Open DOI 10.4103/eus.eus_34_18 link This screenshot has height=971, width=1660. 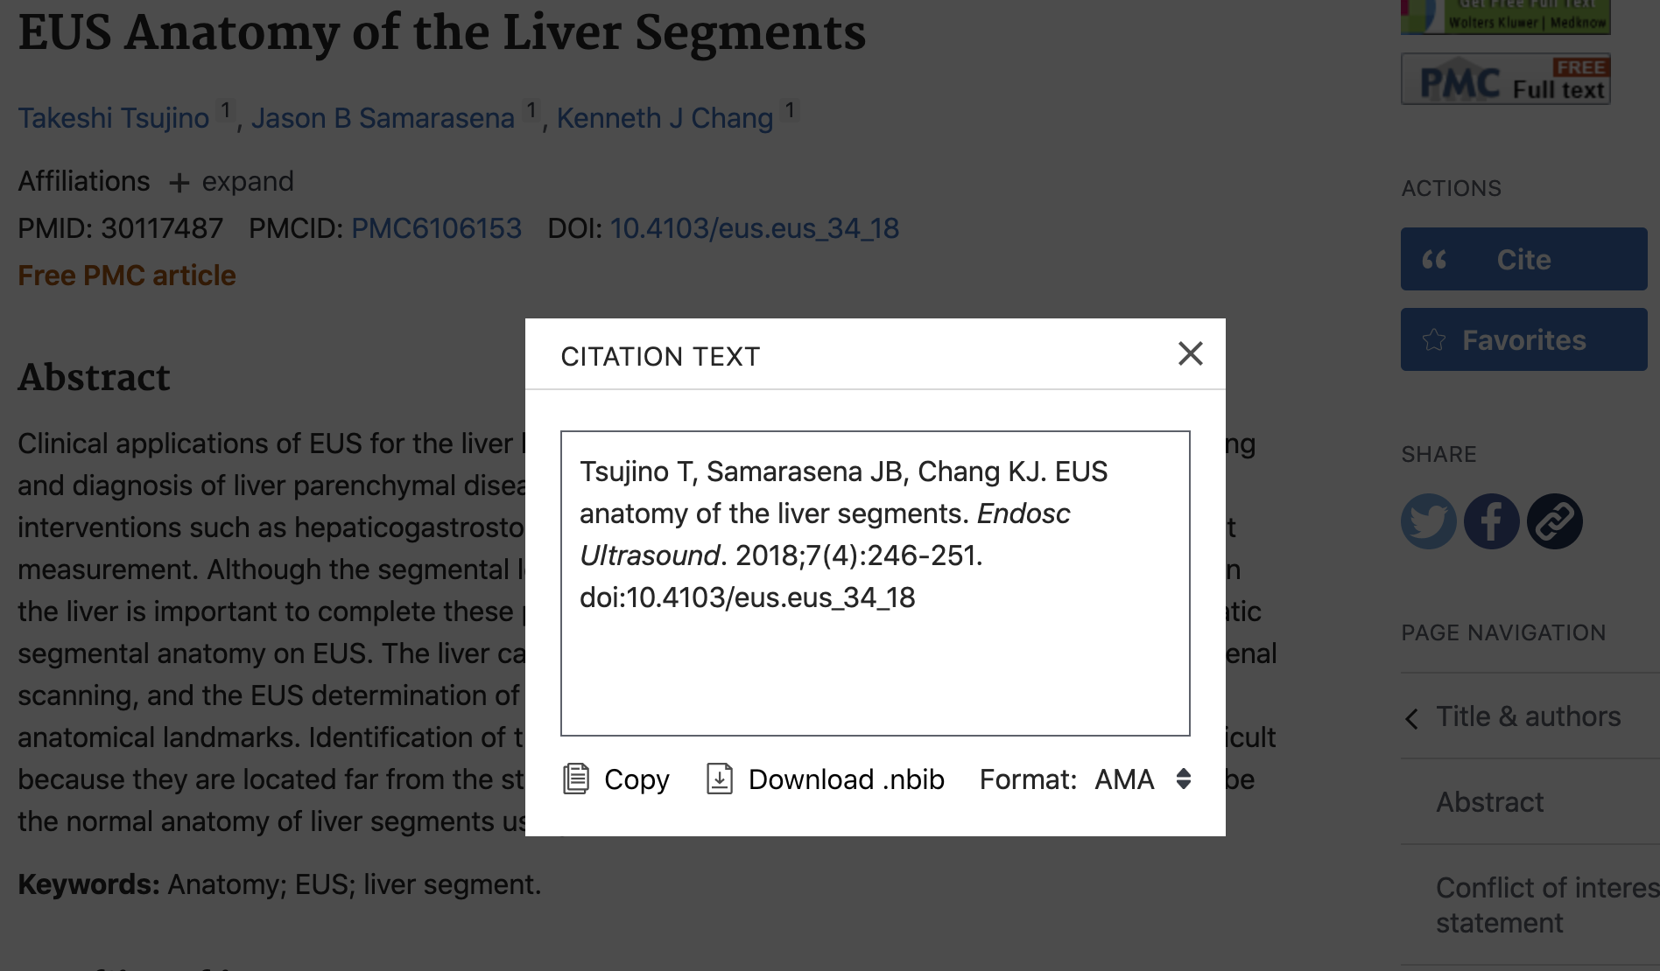754,228
